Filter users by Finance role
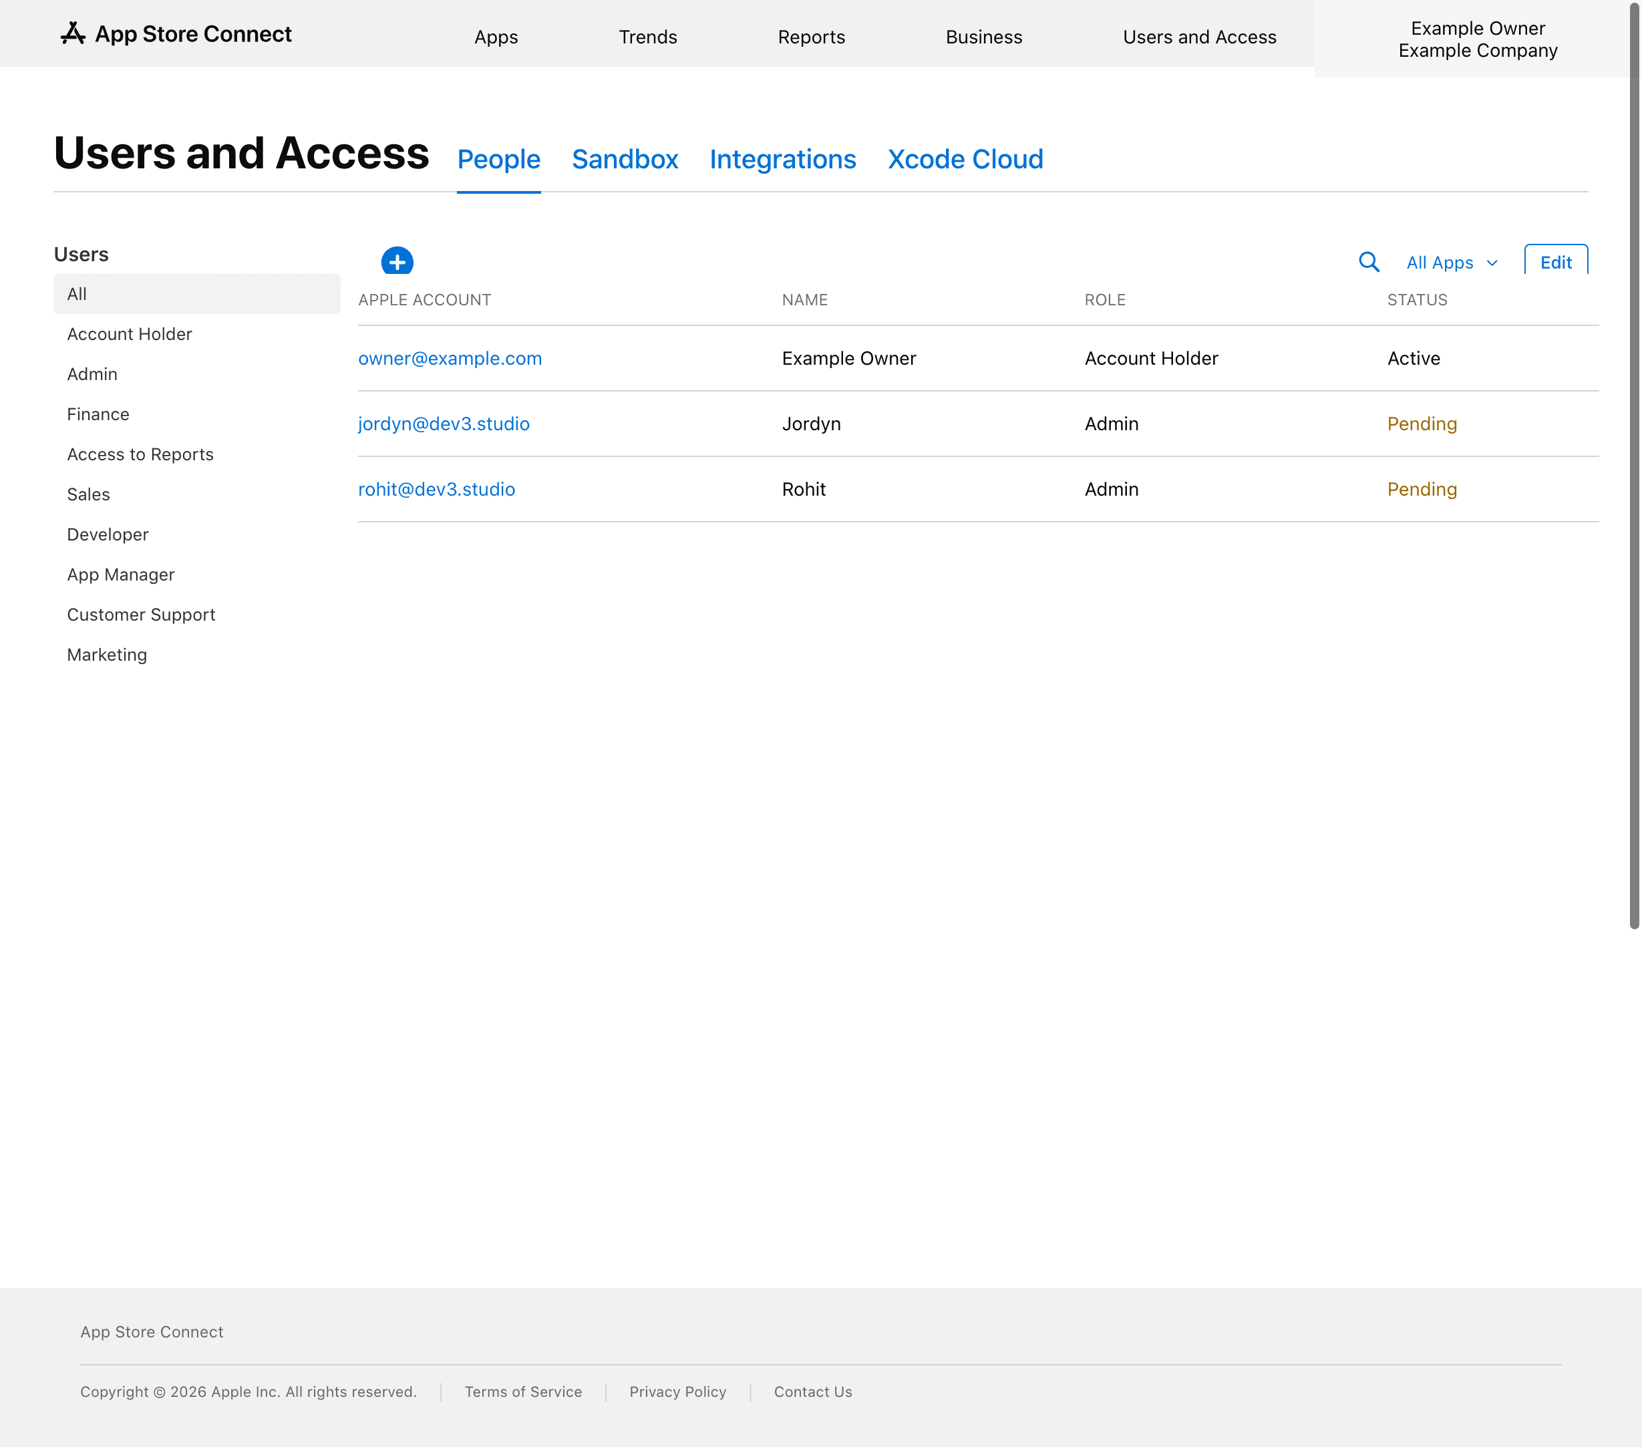Screen dimensions: 1642x1447 98,415
